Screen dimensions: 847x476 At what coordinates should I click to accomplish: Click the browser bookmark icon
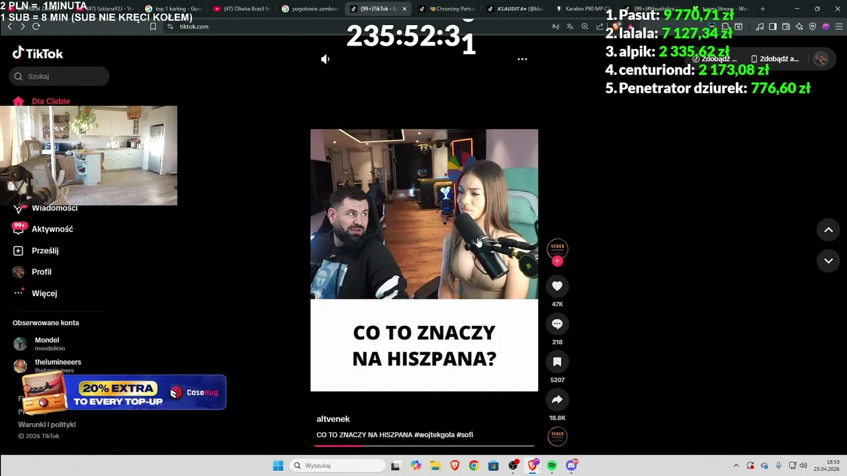(x=153, y=26)
